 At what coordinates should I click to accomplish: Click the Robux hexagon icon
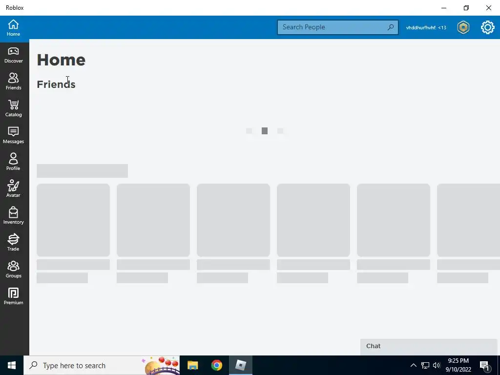[x=463, y=27]
